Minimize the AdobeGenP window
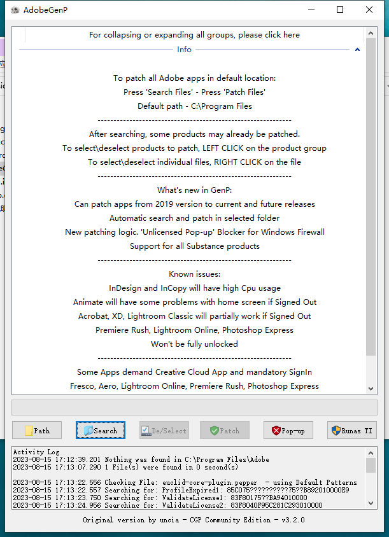The image size is (389, 537). point(311,10)
